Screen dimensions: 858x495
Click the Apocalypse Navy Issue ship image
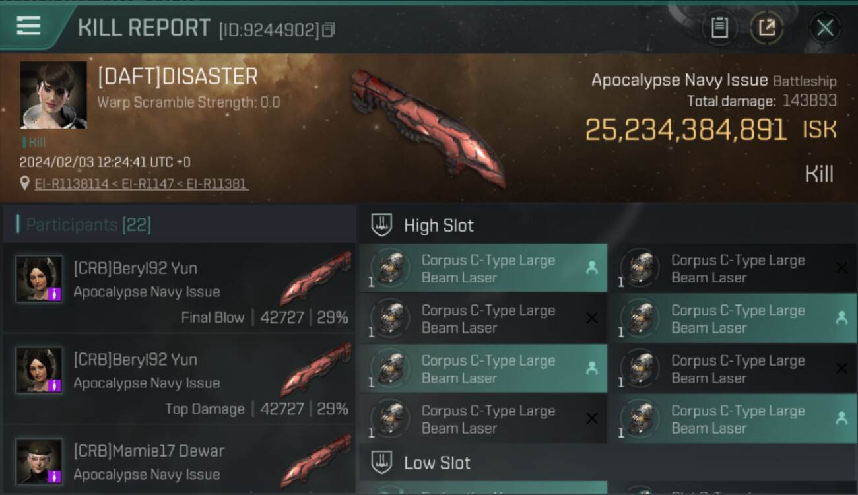pos(428,127)
